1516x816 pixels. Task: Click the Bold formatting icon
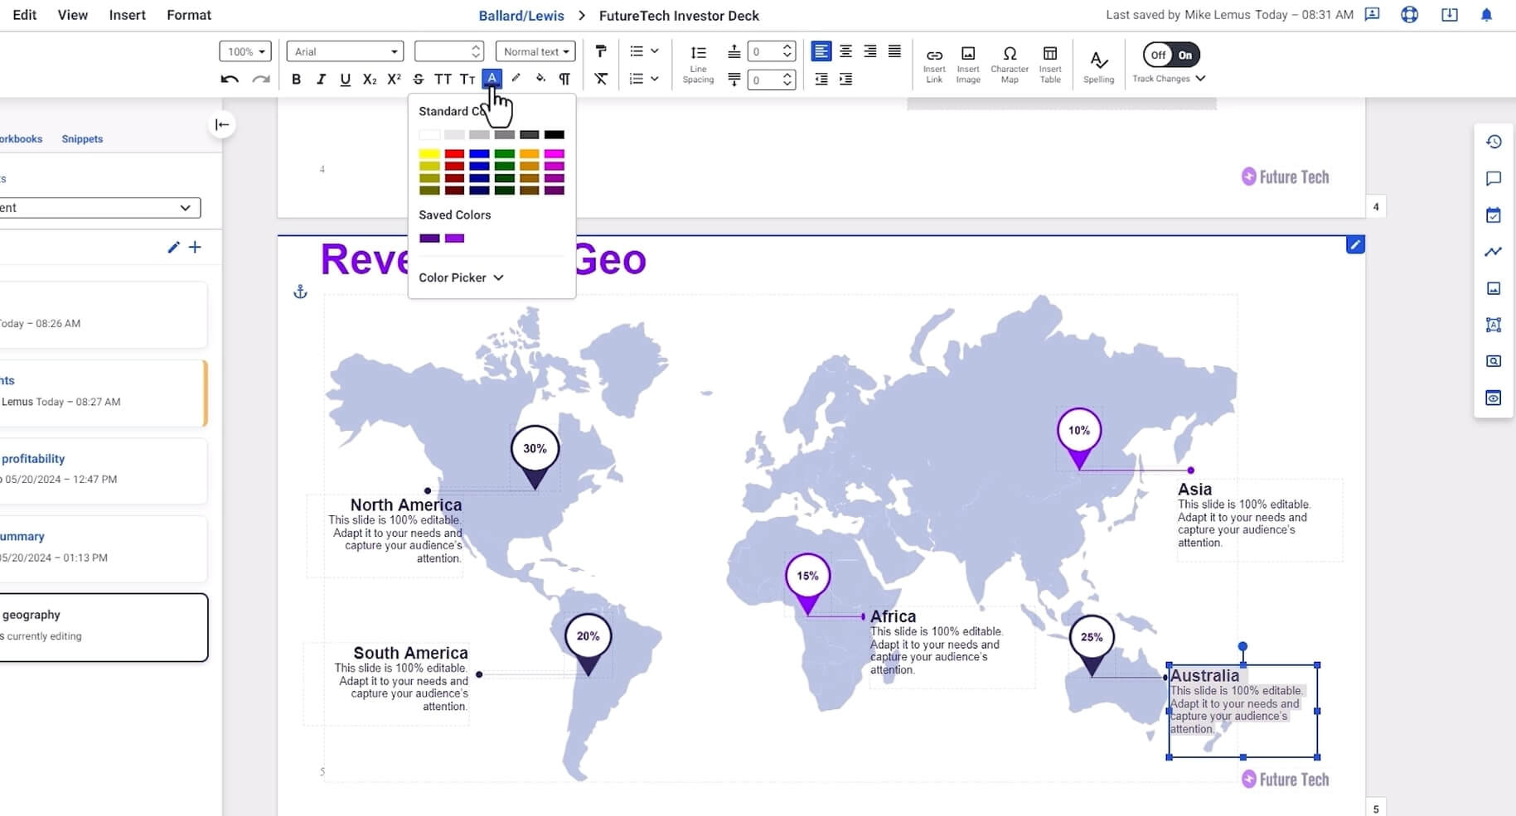click(x=296, y=80)
